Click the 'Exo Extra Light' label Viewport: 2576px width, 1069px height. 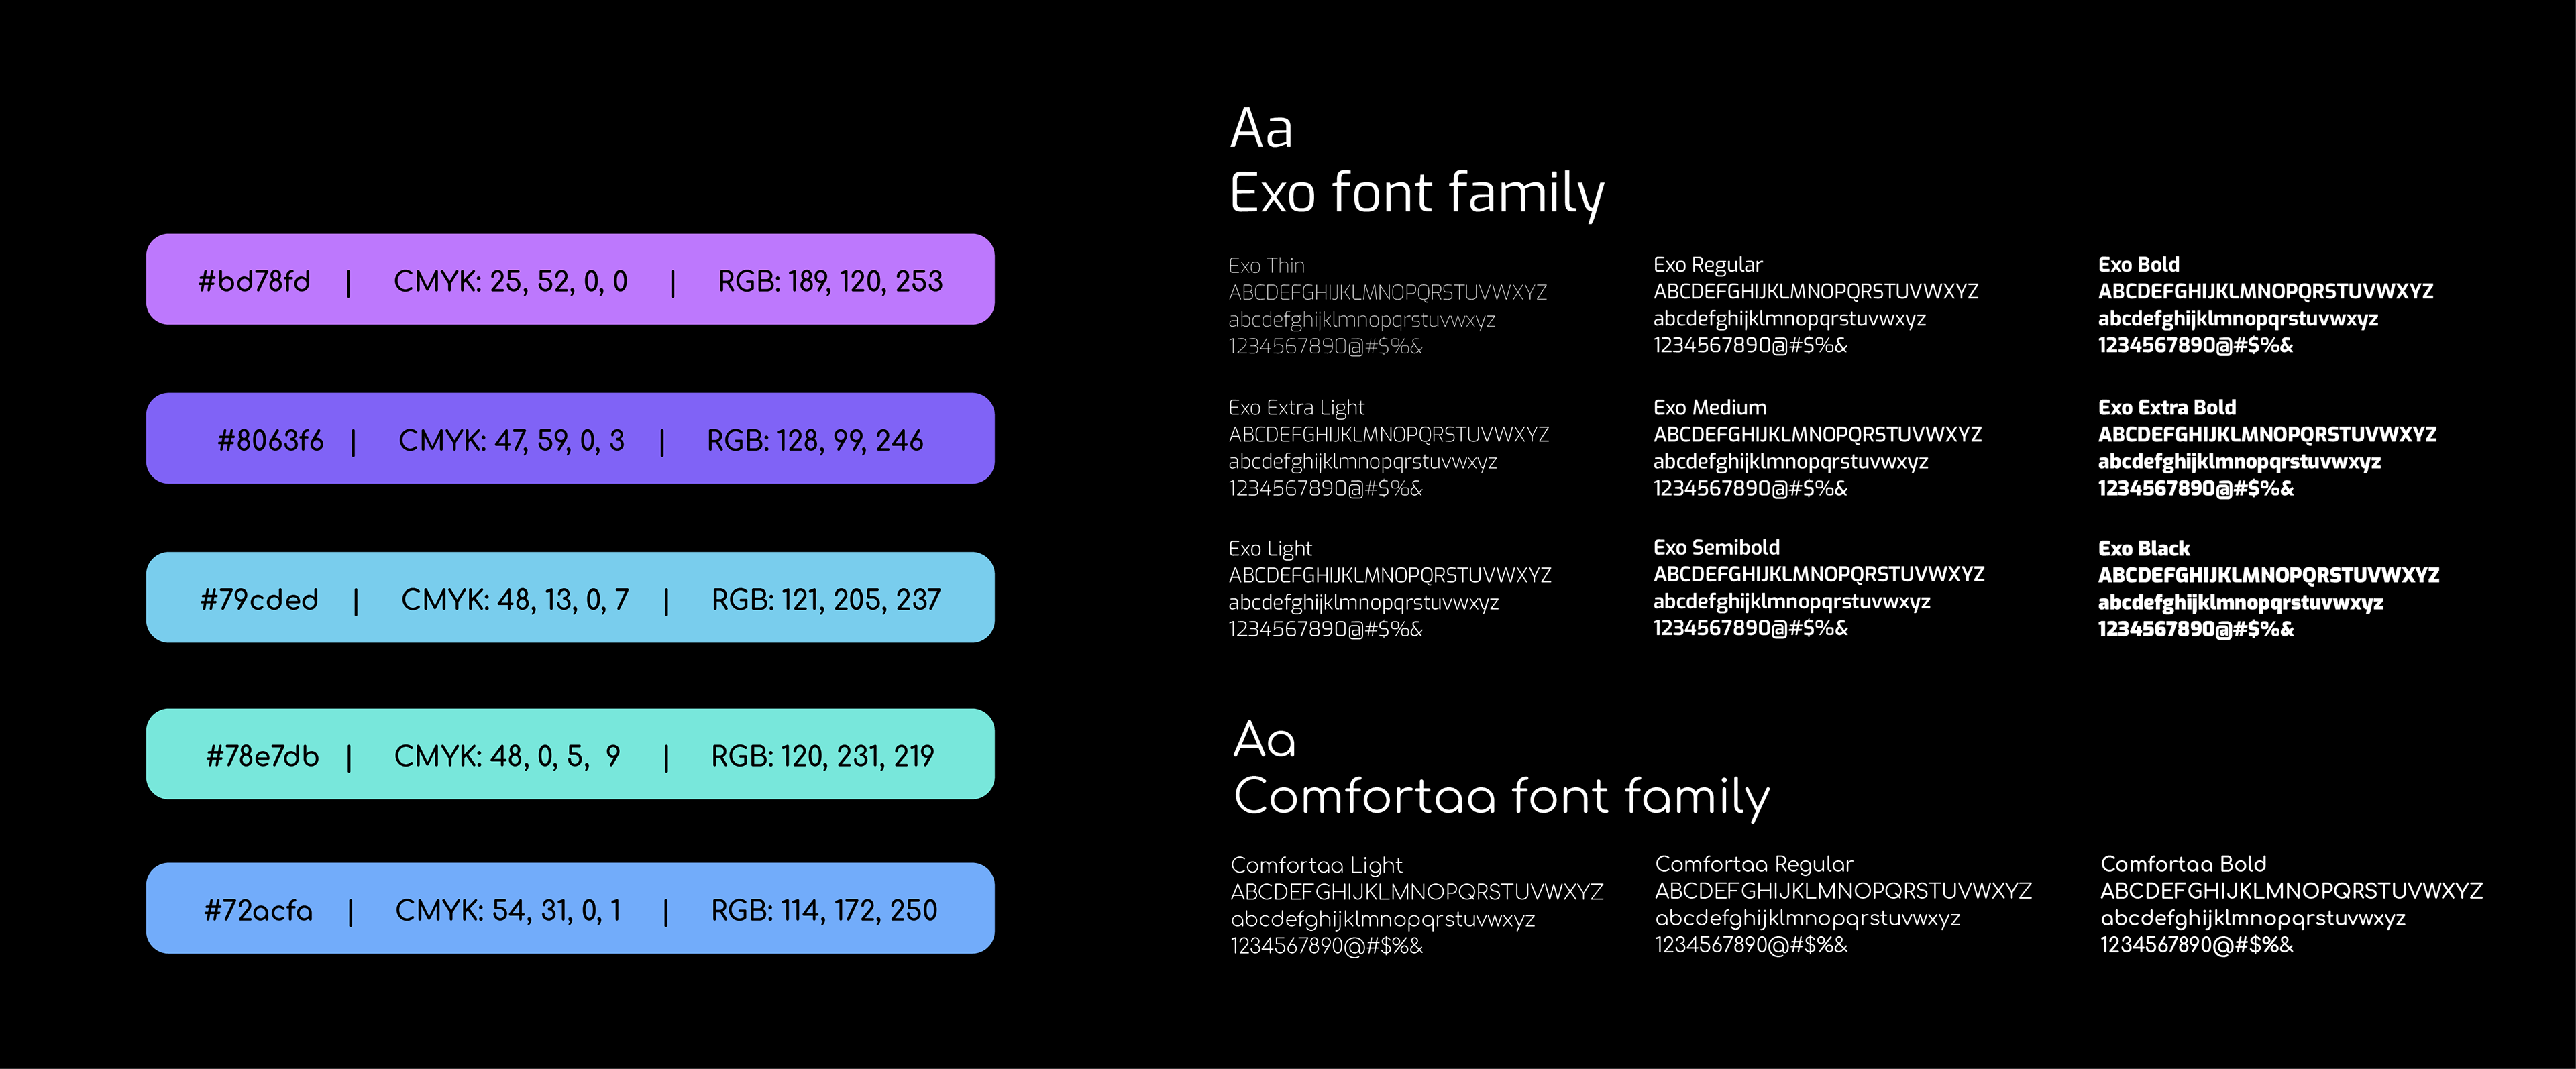[x=1296, y=408]
